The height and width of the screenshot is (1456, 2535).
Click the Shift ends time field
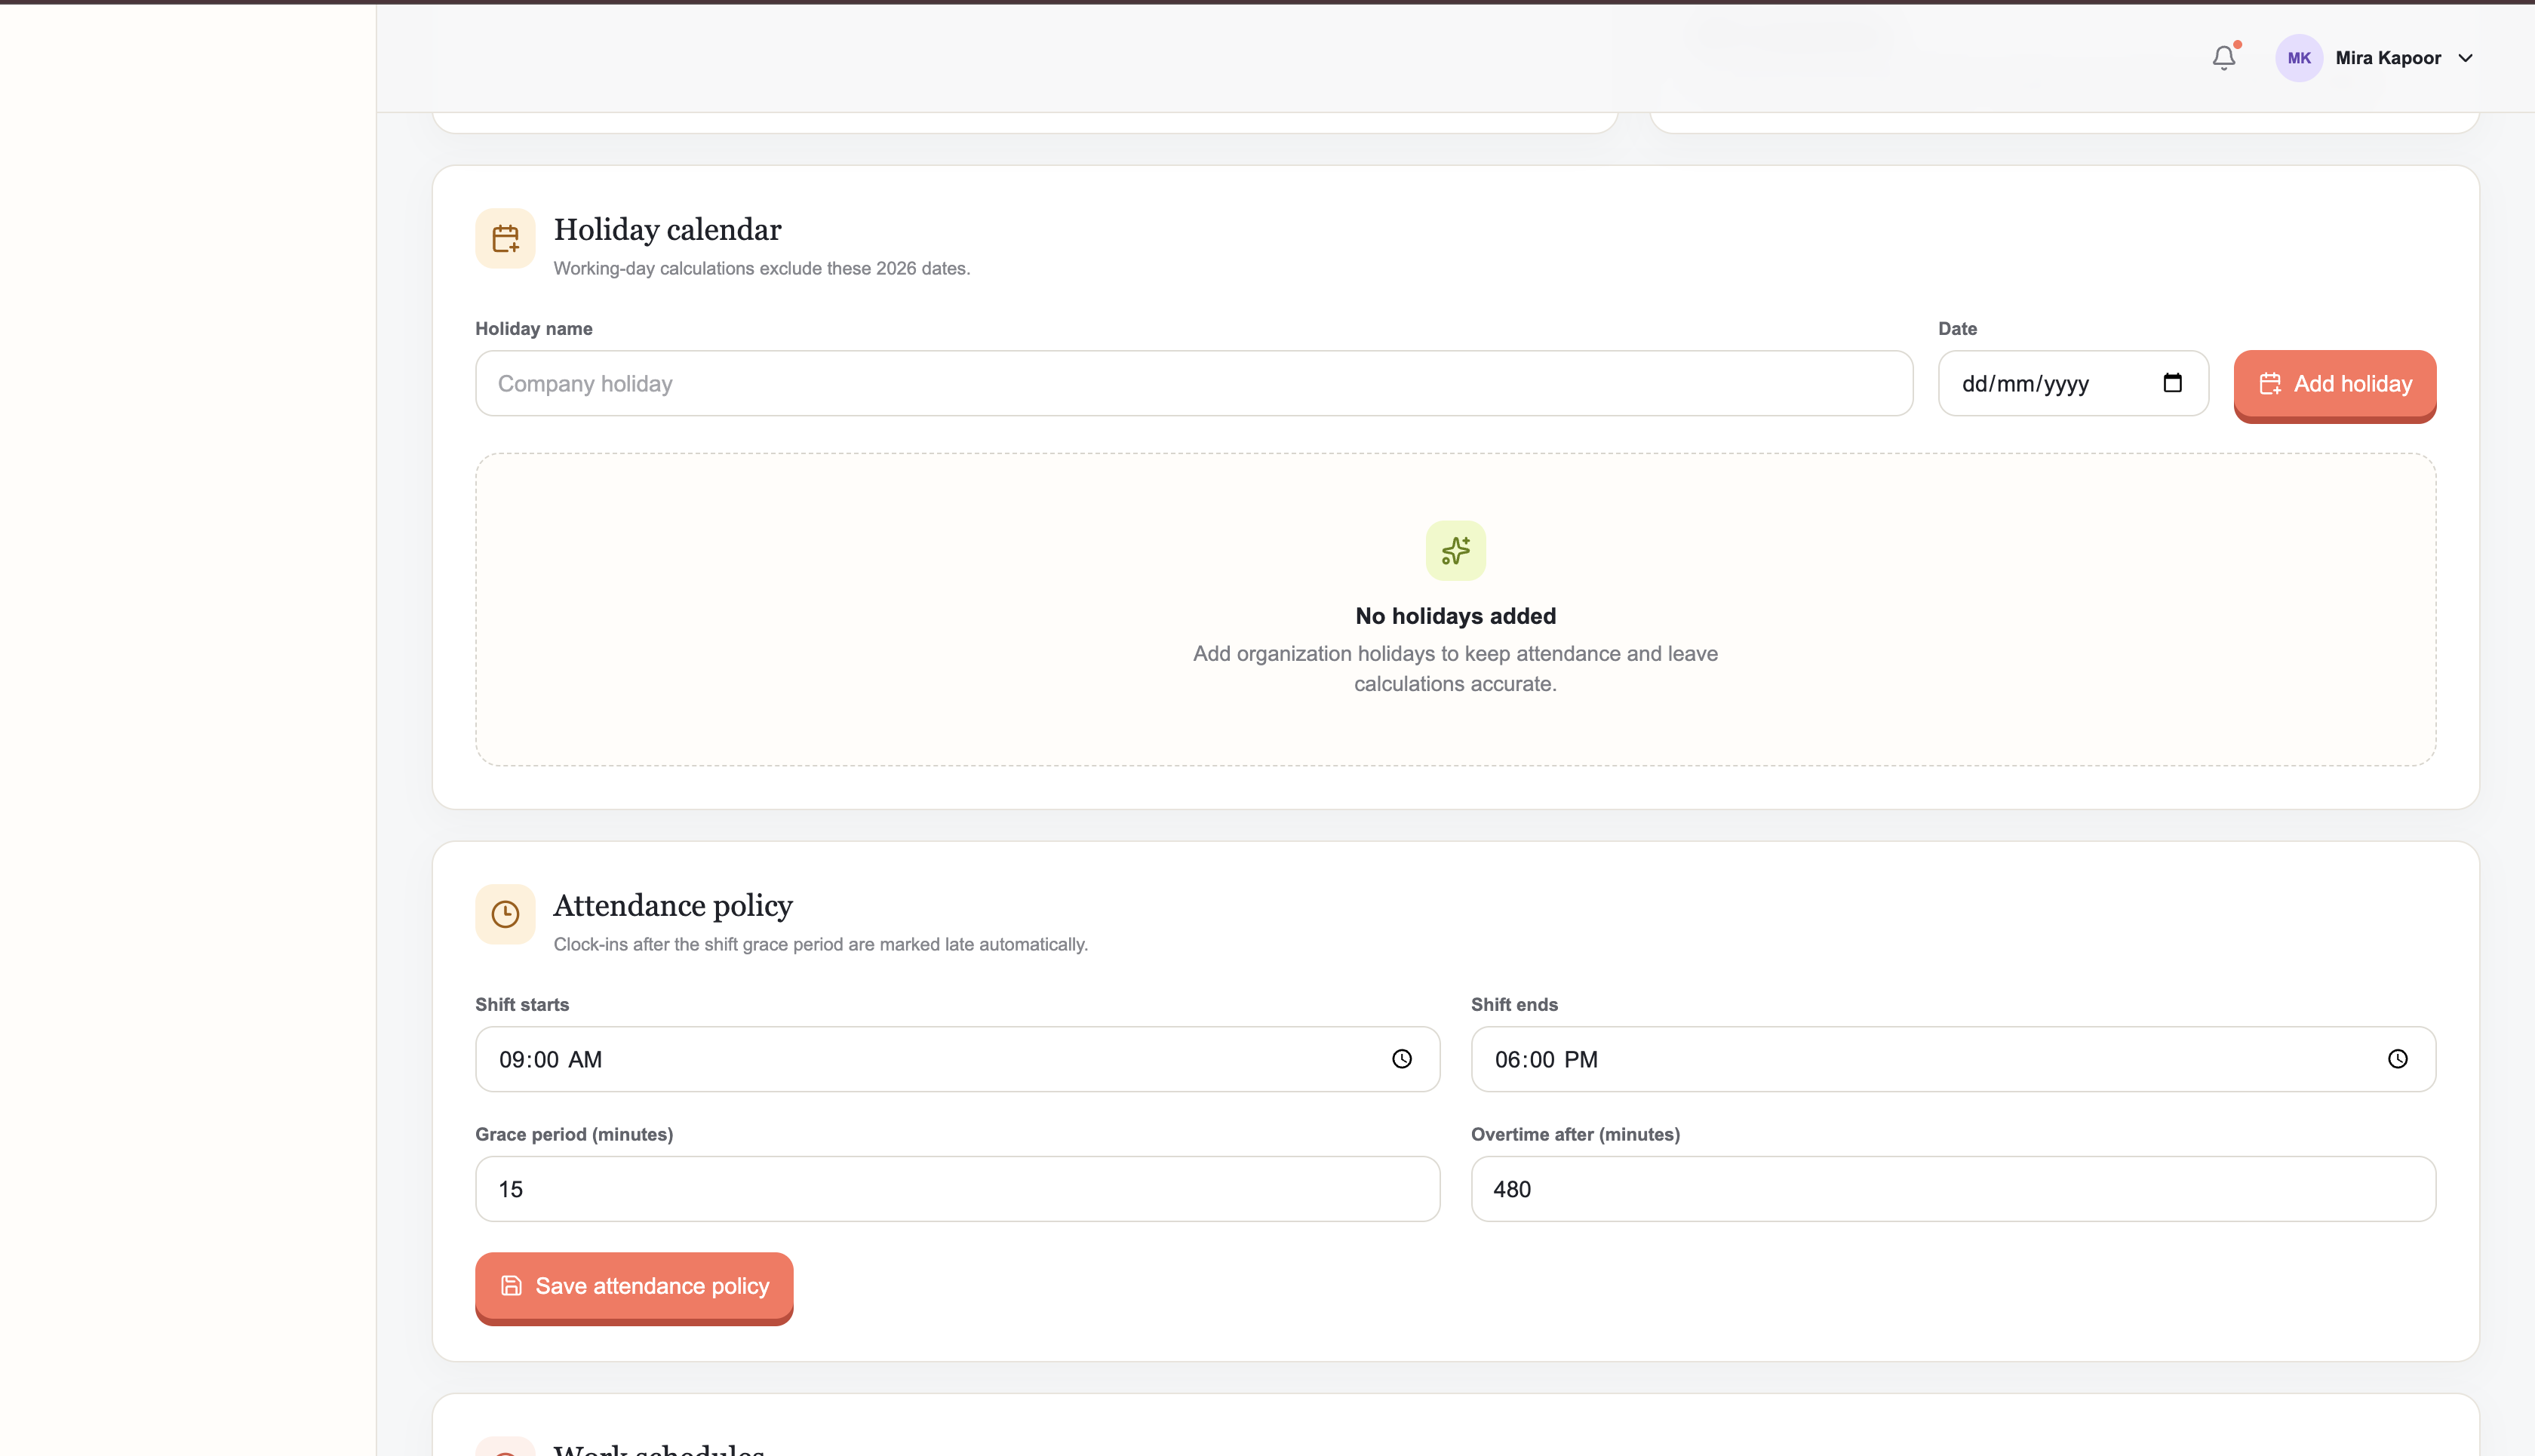tap(1953, 1059)
